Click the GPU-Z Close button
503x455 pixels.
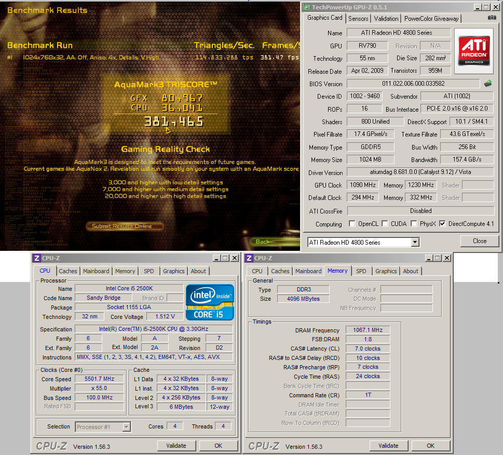[480, 241]
